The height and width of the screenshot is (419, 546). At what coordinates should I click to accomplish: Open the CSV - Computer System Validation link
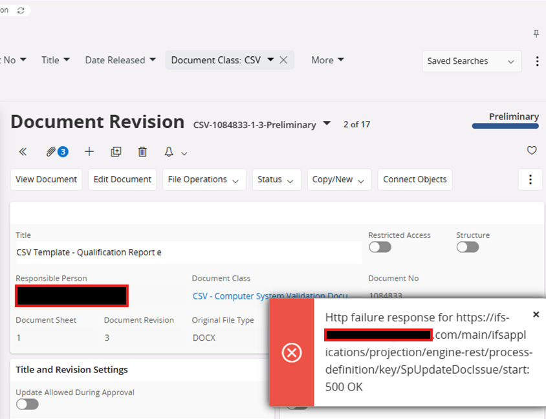point(270,296)
